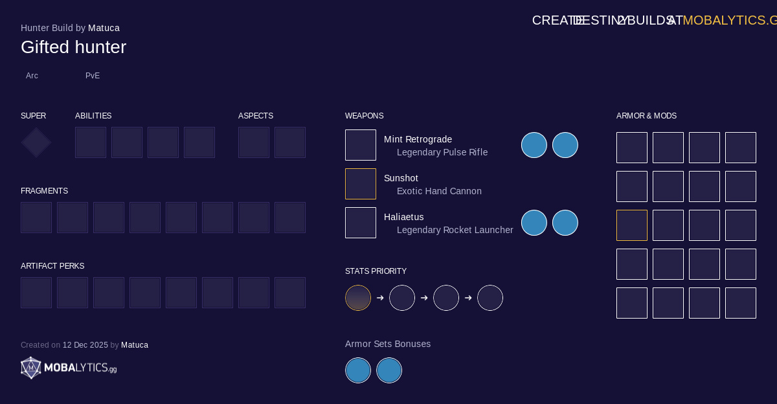This screenshot has height=404, width=777.
Task: Click the first Armor Sets Bonuses icon
Action: click(x=358, y=370)
